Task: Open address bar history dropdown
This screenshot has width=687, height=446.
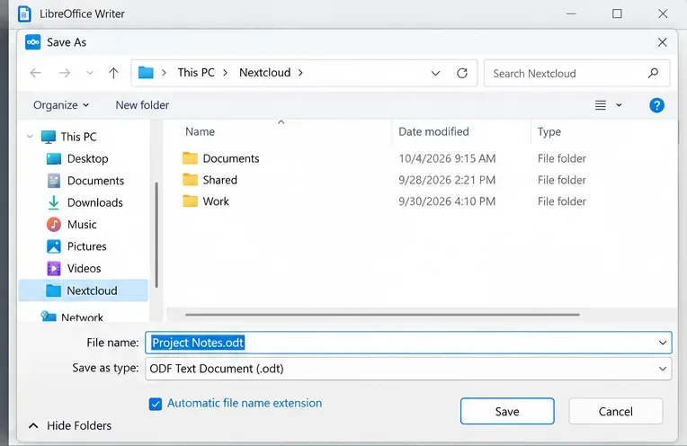Action: [x=435, y=73]
